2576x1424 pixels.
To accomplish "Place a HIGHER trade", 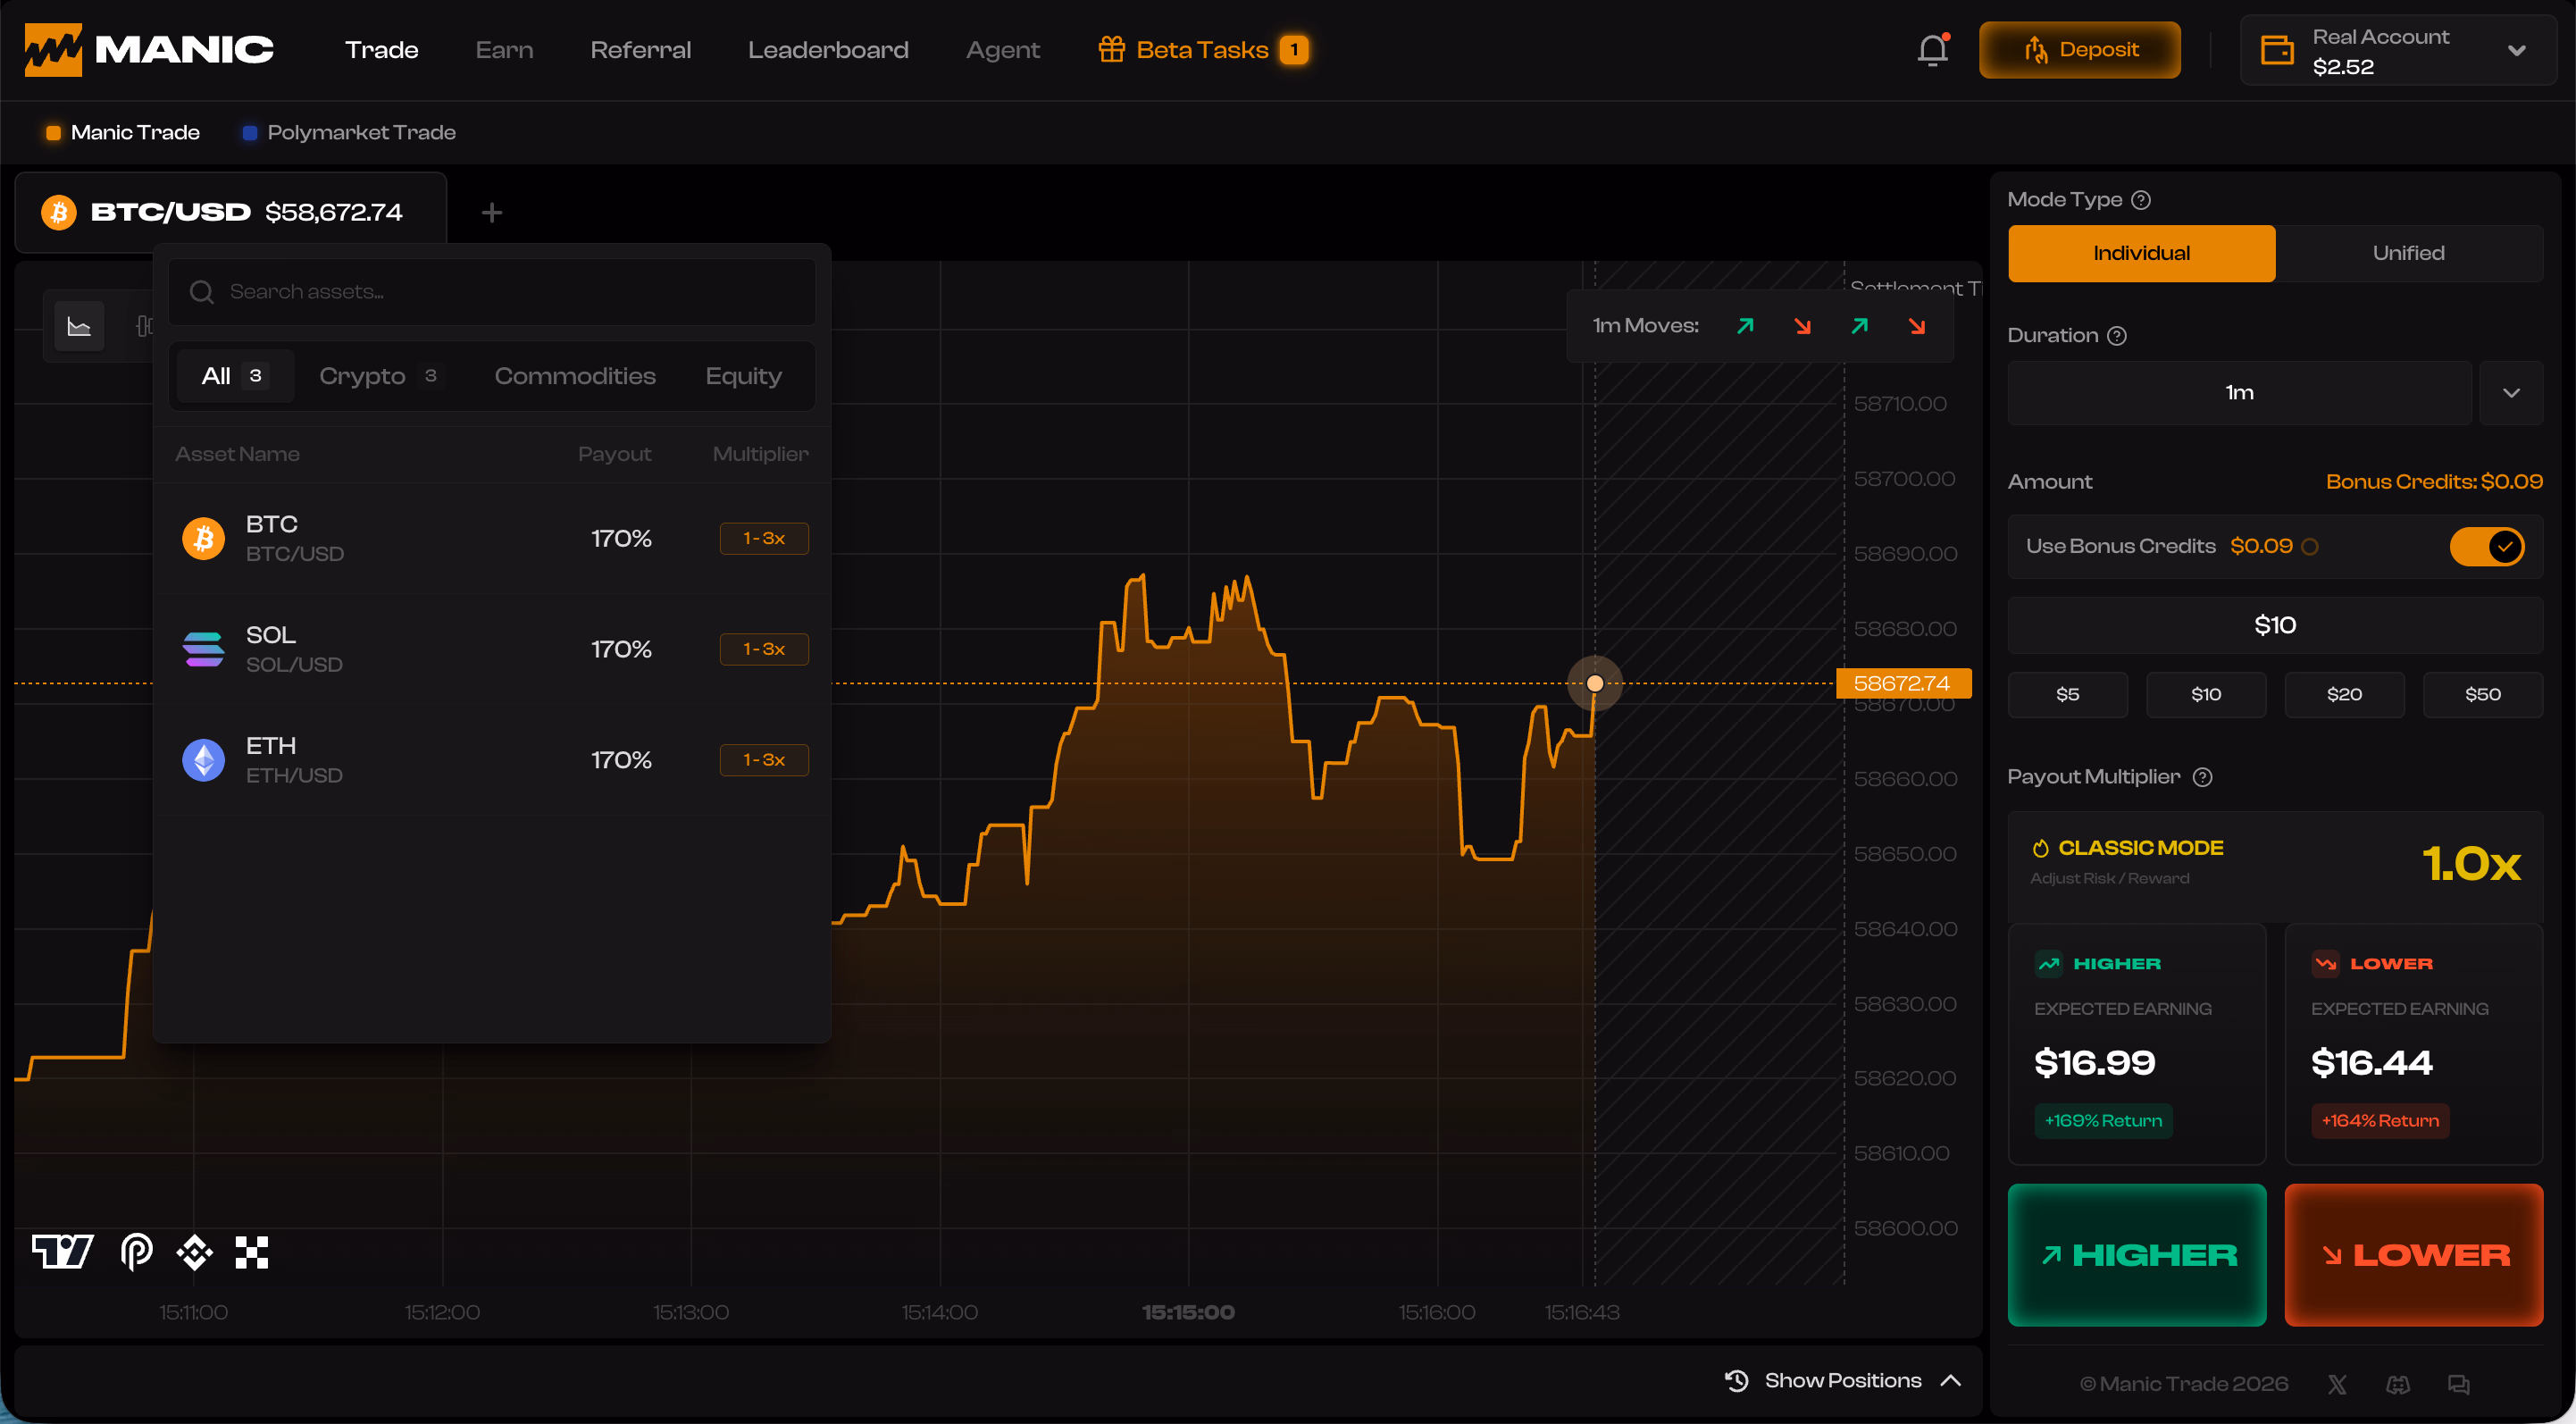I will click(x=2136, y=1255).
